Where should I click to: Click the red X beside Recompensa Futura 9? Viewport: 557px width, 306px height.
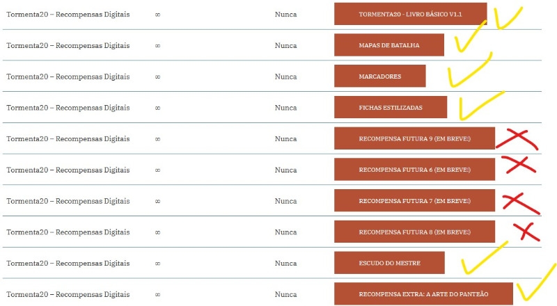[515, 139]
